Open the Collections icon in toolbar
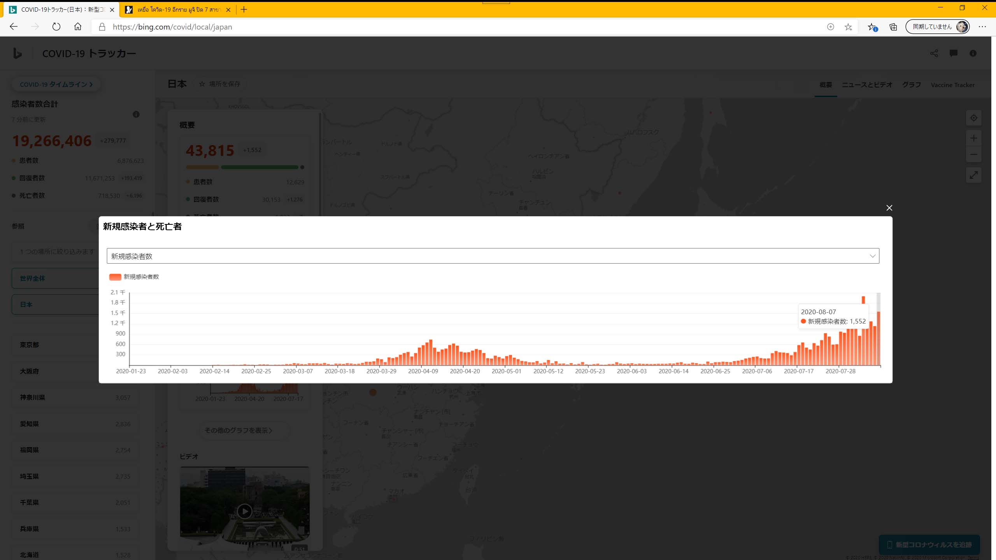The image size is (996, 560). click(x=893, y=27)
